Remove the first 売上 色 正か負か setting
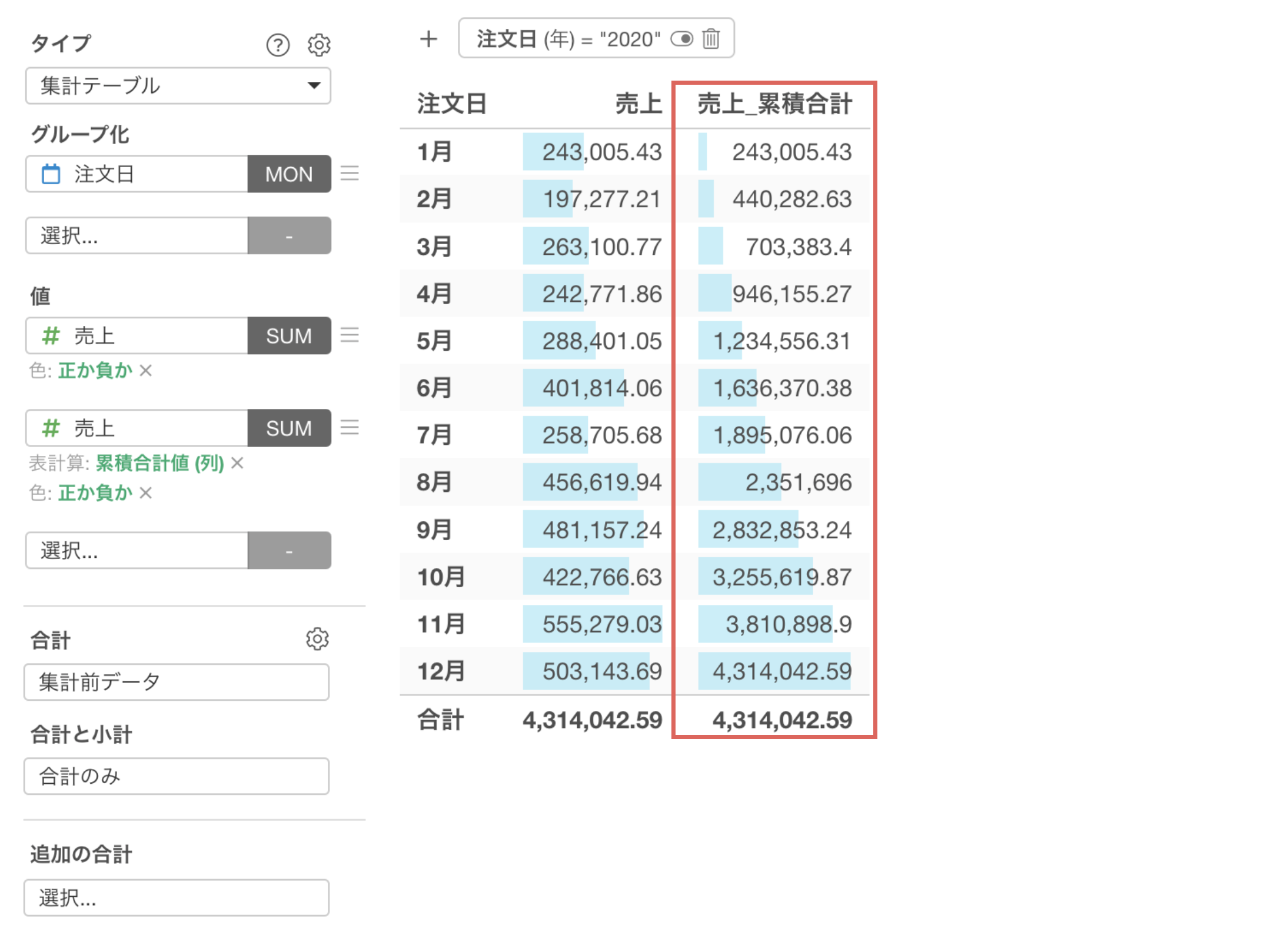 pos(146,371)
